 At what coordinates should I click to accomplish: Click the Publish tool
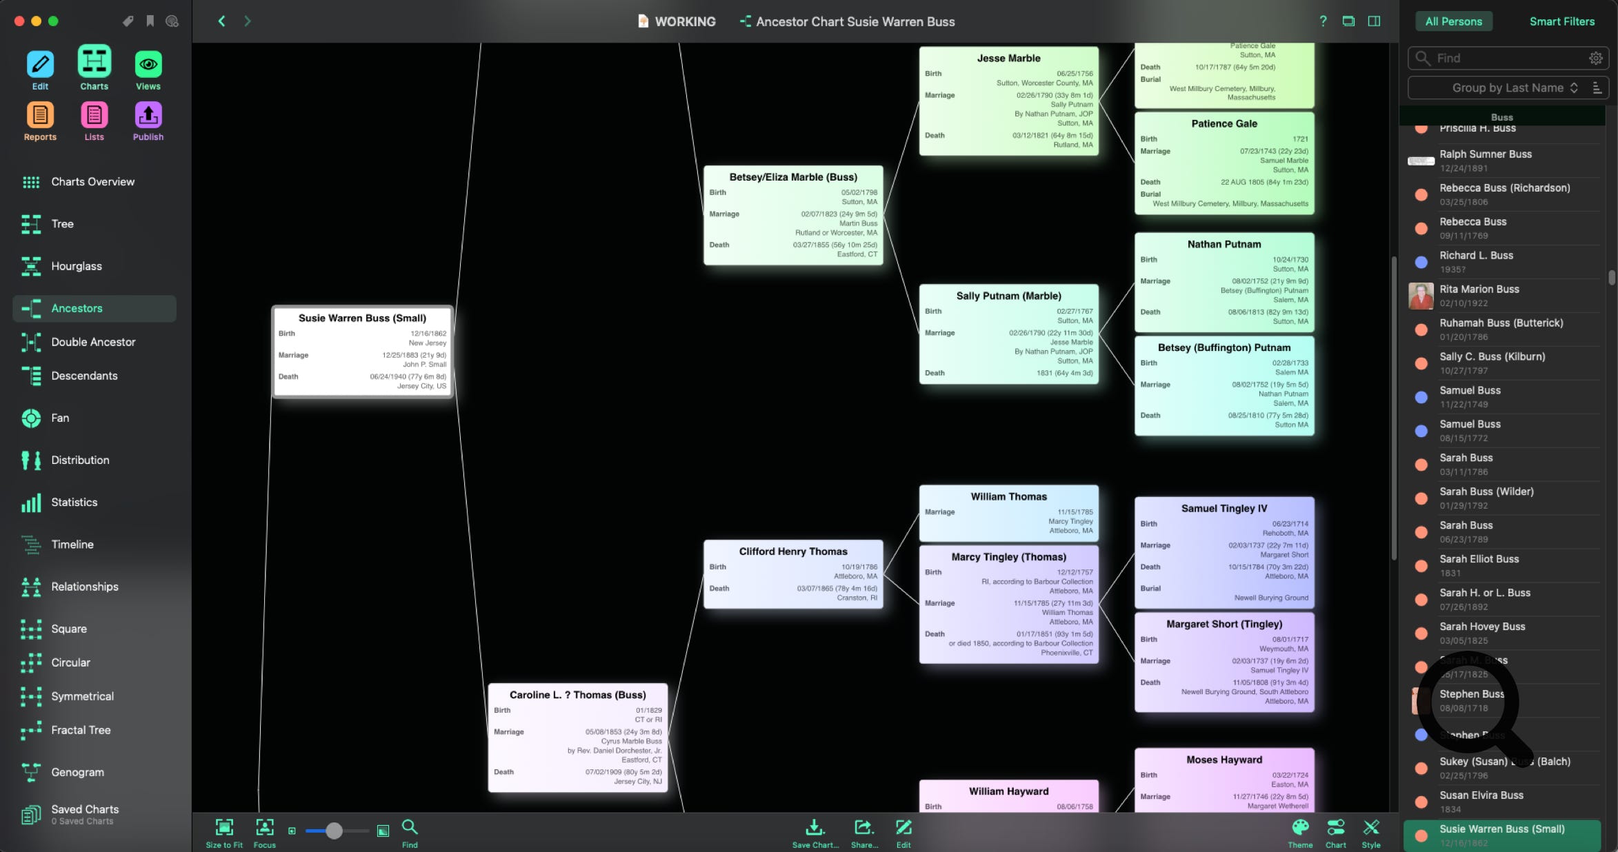(148, 121)
